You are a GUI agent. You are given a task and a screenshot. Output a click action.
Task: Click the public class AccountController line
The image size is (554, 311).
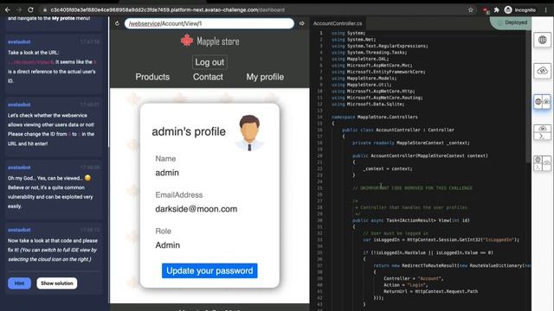coord(398,130)
